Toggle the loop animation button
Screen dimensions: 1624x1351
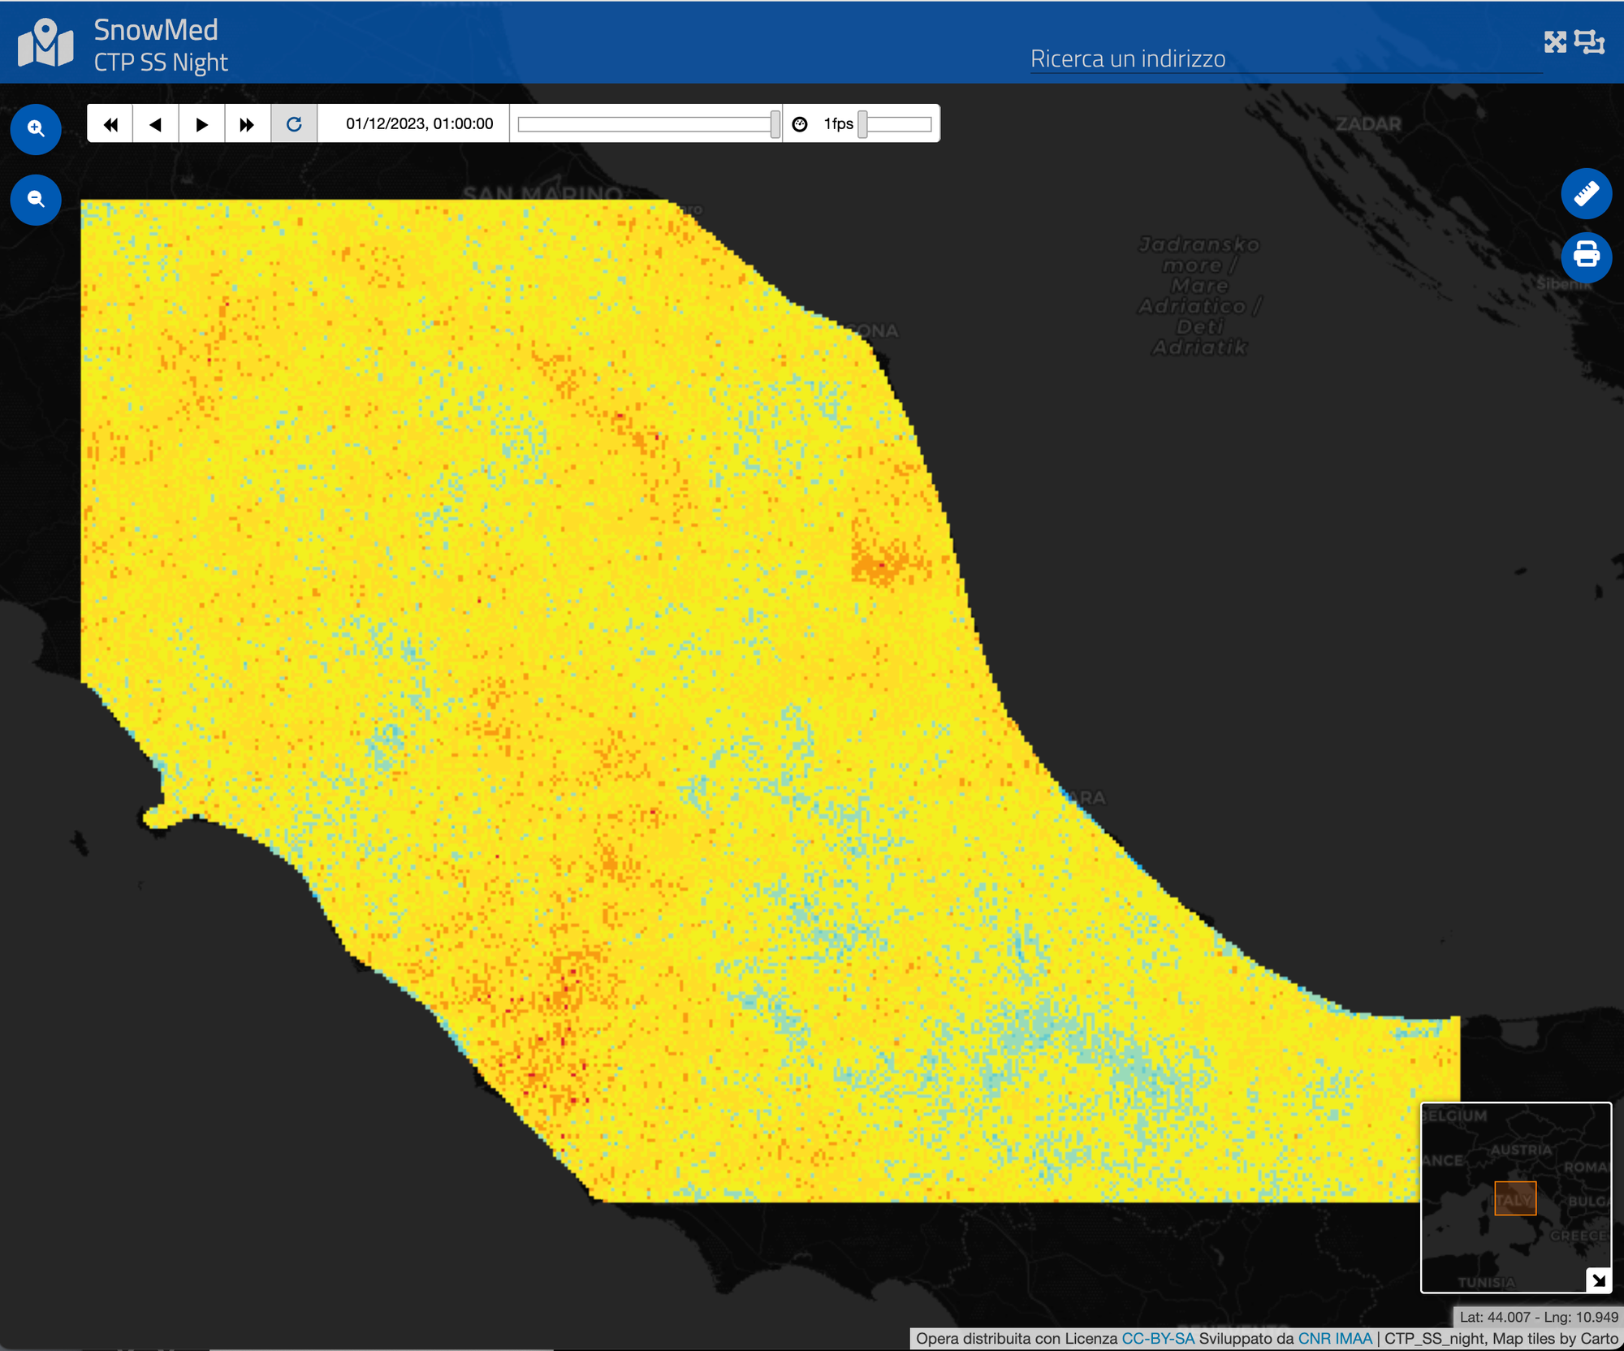[x=294, y=124]
